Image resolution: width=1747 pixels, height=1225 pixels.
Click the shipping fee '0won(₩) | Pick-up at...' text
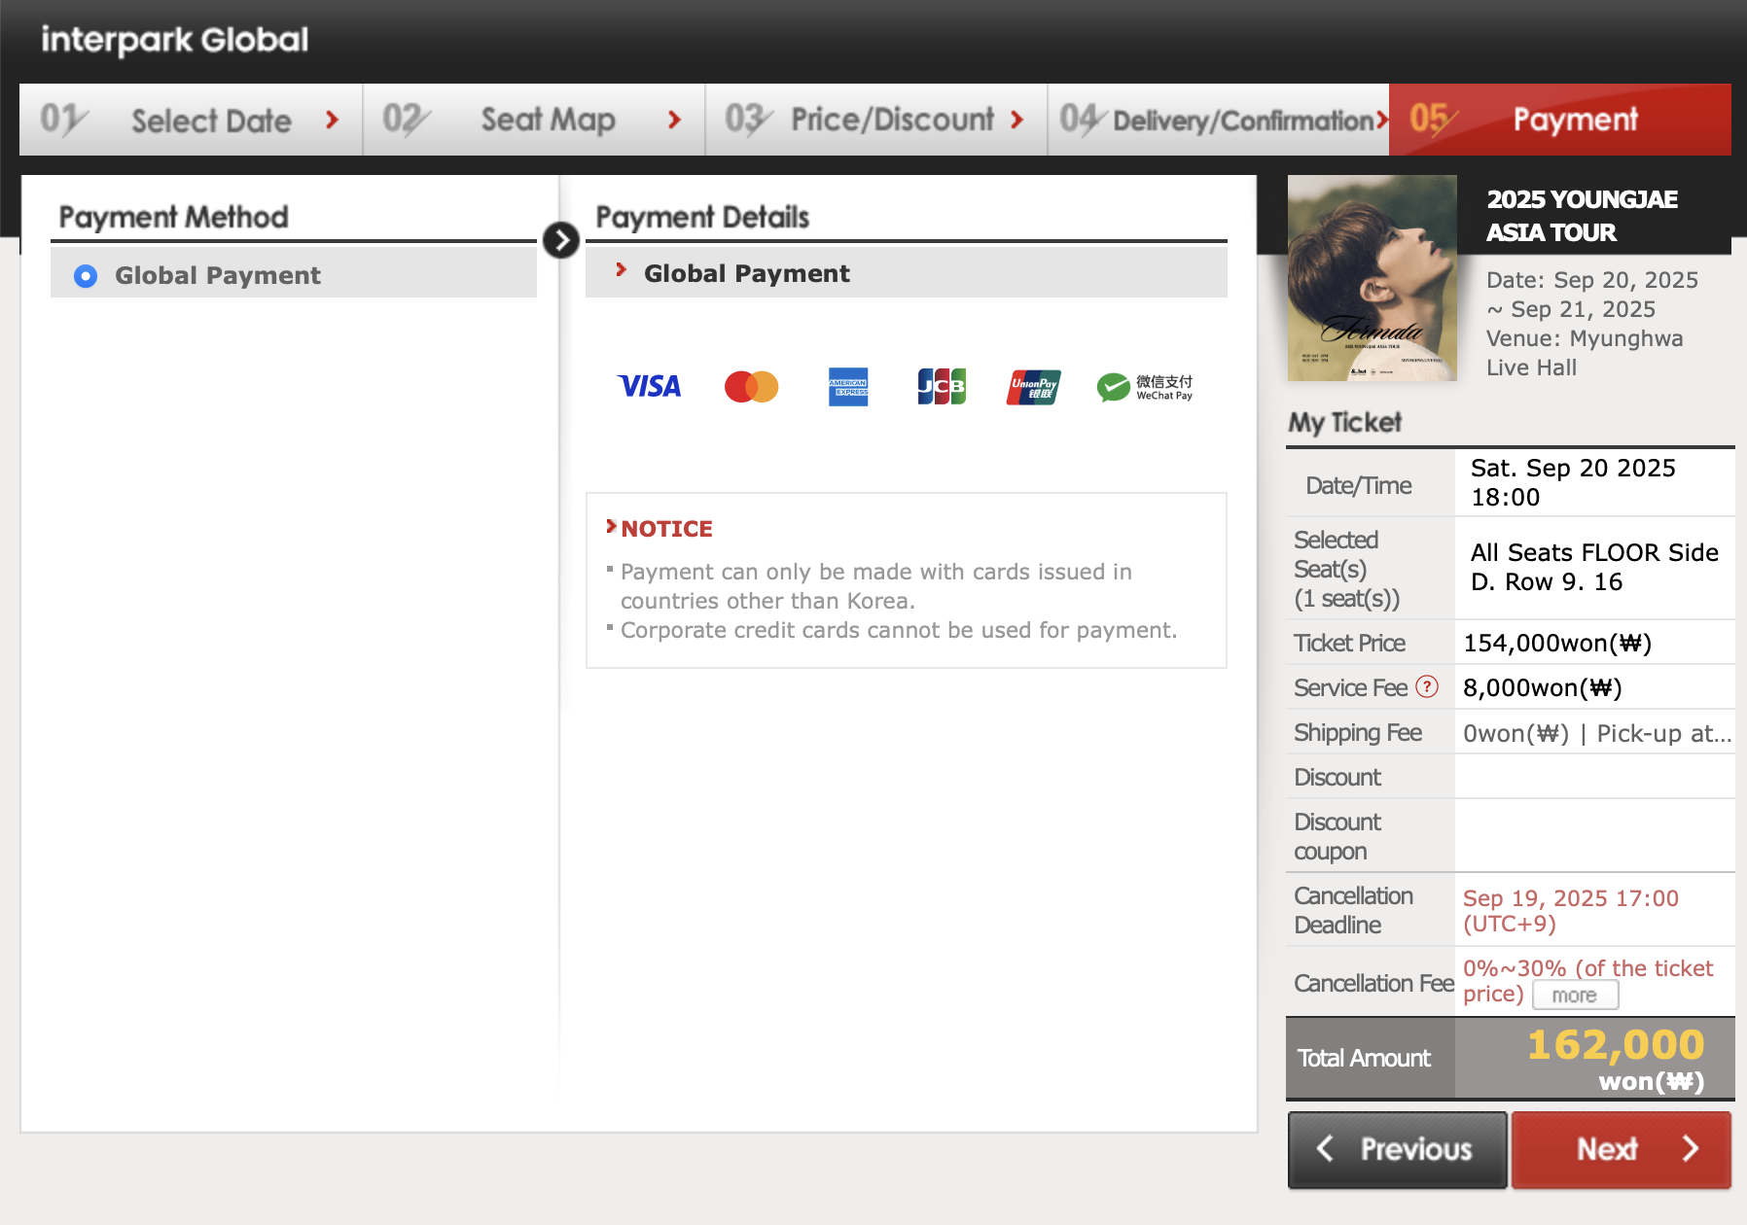[x=1597, y=733]
